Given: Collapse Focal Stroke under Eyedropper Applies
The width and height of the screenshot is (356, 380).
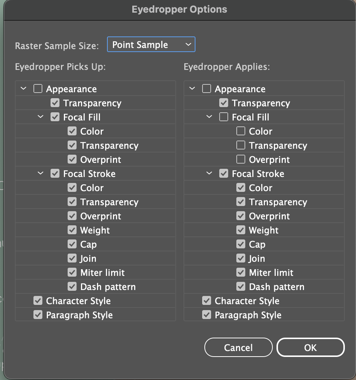Looking at the screenshot, I should pos(210,174).
